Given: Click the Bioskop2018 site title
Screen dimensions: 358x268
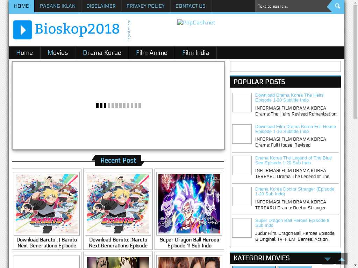Looking at the screenshot, I should point(77,29).
